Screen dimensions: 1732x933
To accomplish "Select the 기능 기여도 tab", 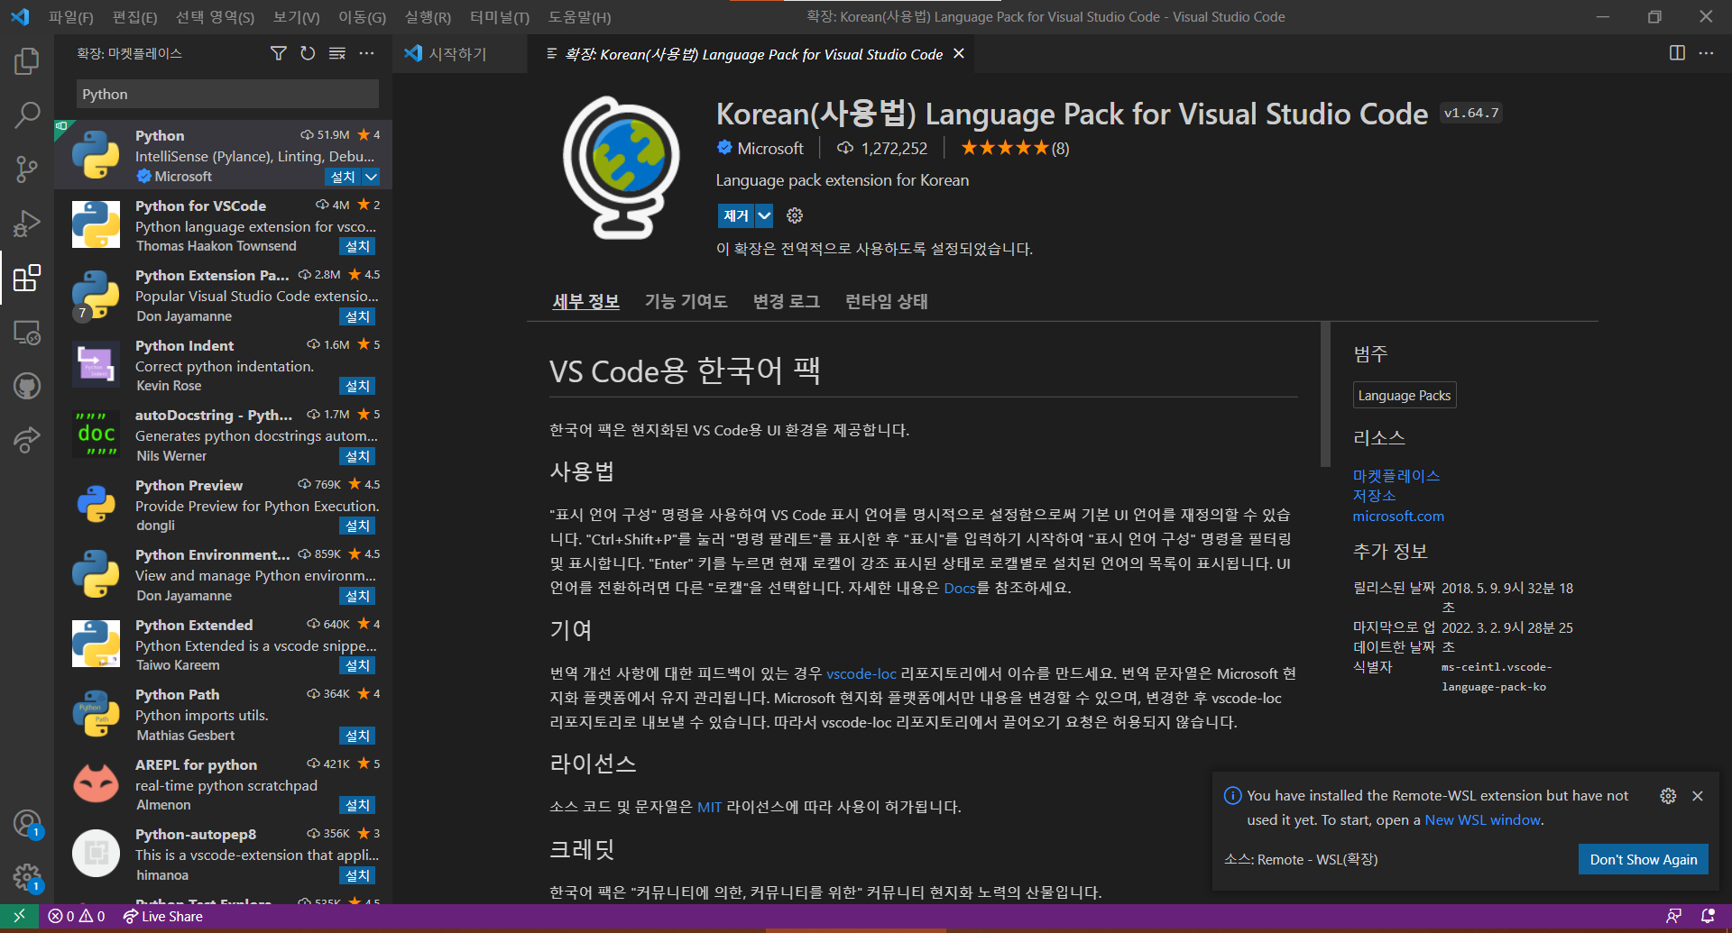I will (x=686, y=301).
